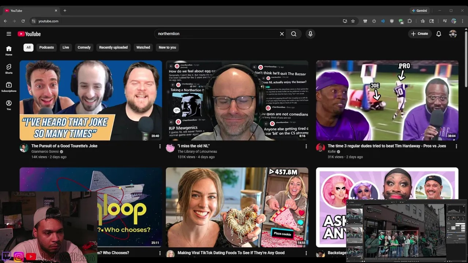Viewport: 468px width, 263px height.
Task: Open more actions for Who Chooses video
Action: [x=160, y=253]
